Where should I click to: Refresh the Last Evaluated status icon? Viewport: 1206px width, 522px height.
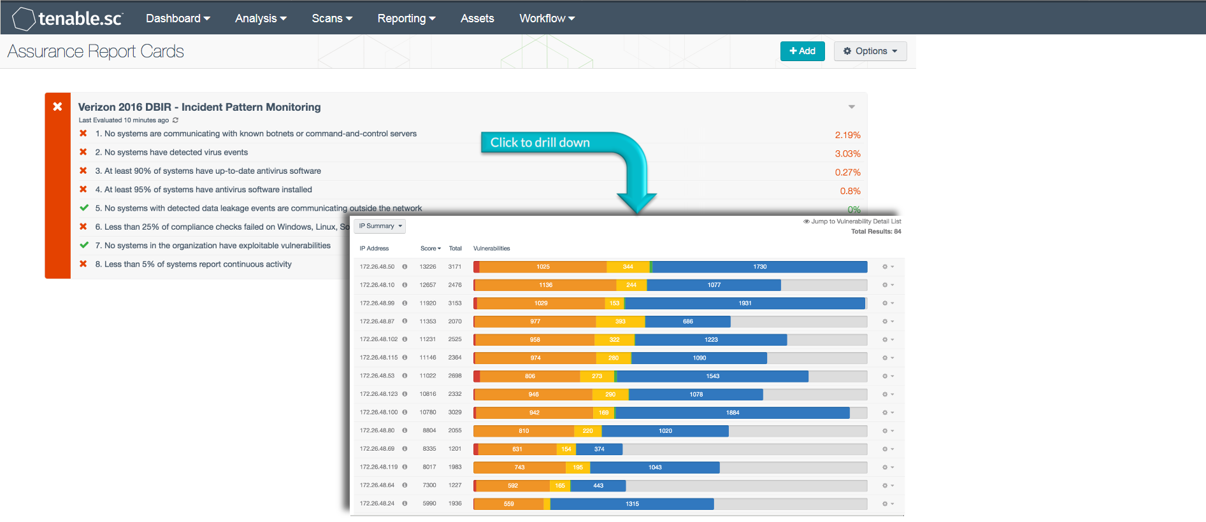point(175,120)
